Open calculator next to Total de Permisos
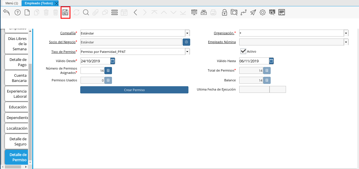Viewport: 359px width, 169px height. click(267, 70)
